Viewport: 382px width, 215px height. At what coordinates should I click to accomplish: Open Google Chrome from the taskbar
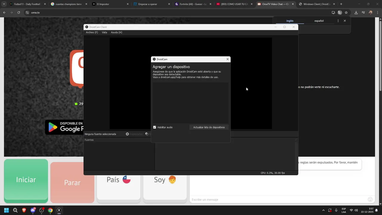pos(50,210)
